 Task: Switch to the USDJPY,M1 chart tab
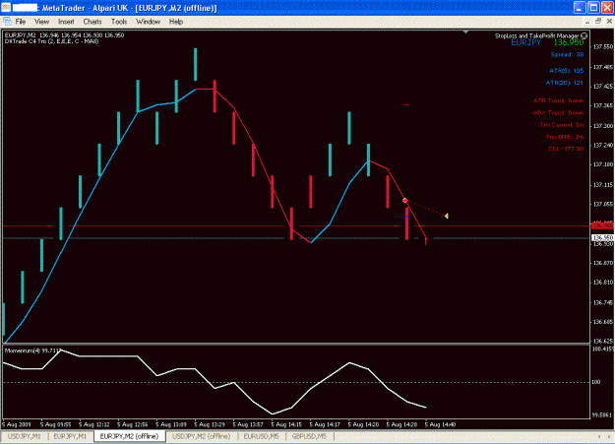coord(25,436)
